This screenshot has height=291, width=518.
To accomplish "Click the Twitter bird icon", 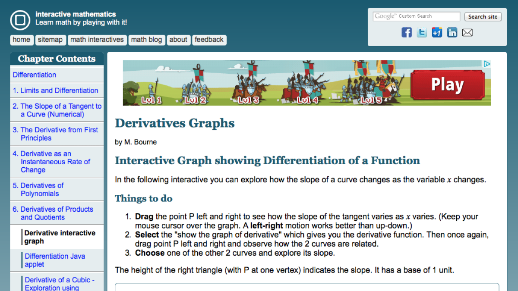I will [422, 32].
